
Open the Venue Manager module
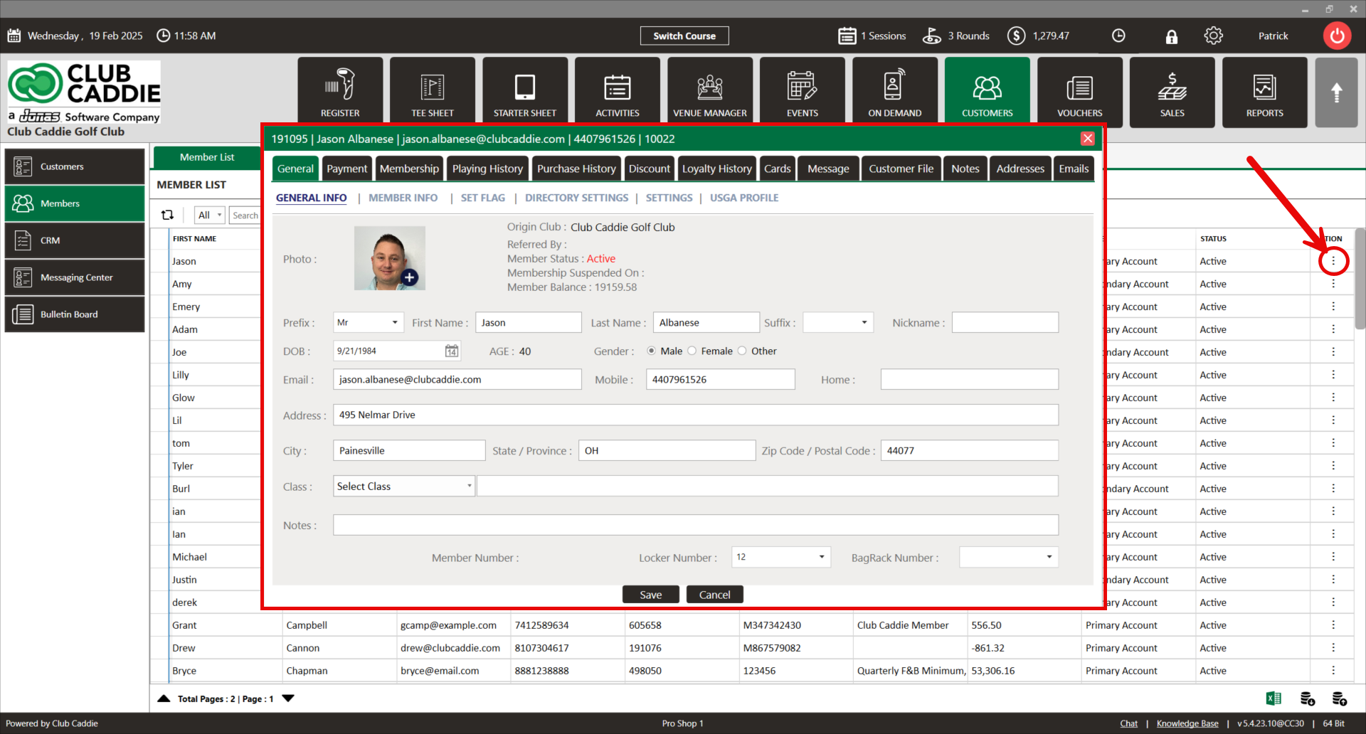tap(710, 92)
